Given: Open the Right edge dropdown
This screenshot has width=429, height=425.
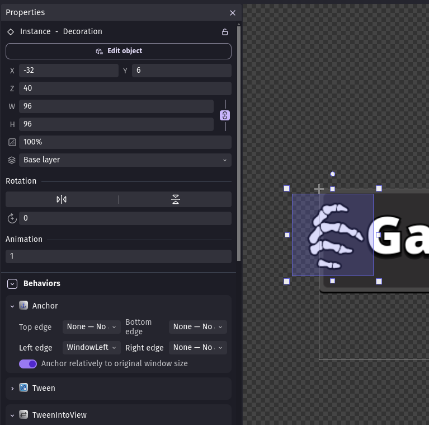Looking at the screenshot, I should click(x=198, y=348).
